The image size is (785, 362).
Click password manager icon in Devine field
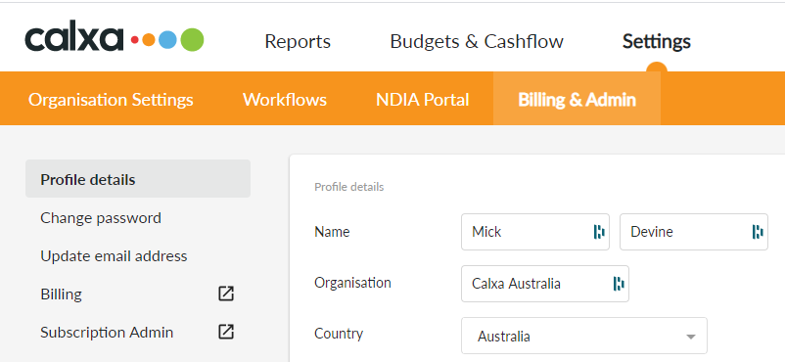(x=758, y=232)
